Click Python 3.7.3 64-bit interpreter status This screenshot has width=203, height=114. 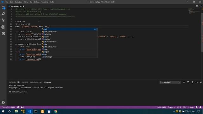pyautogui.click(x=9, y=107)
